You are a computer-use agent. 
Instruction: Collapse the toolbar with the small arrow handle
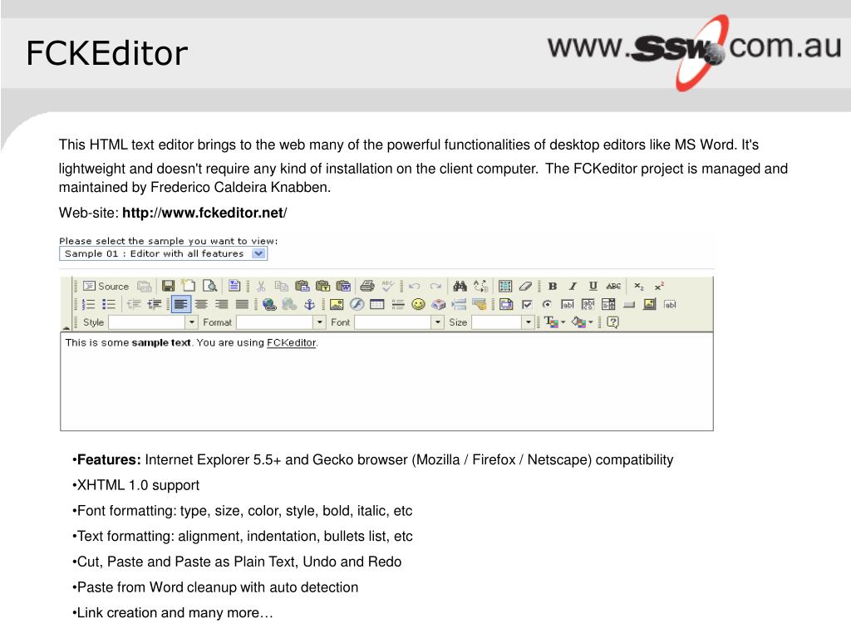click(x=66, y=327)
